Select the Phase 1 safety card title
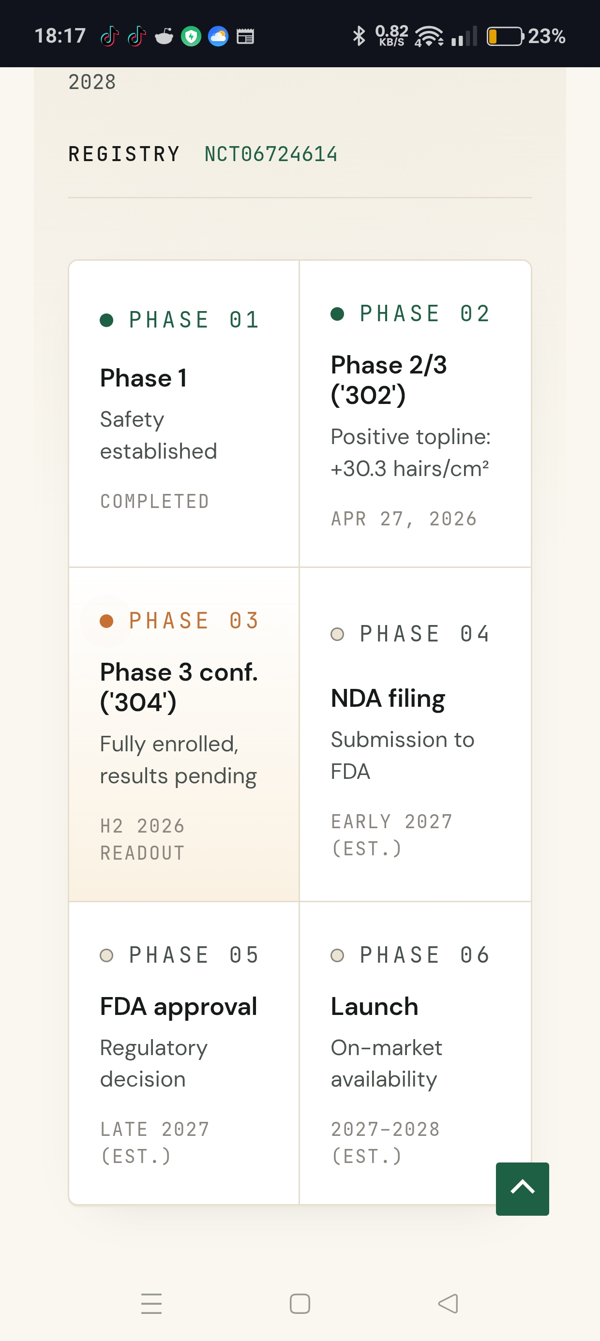 143,378
